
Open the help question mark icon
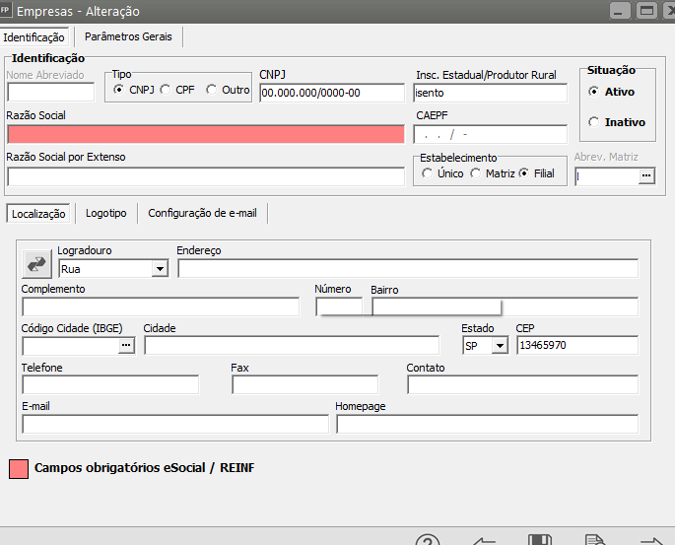[427, 539]
